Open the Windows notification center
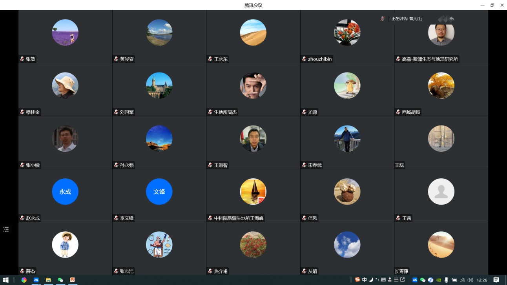507x285 pixels. [x=496, y=280]
